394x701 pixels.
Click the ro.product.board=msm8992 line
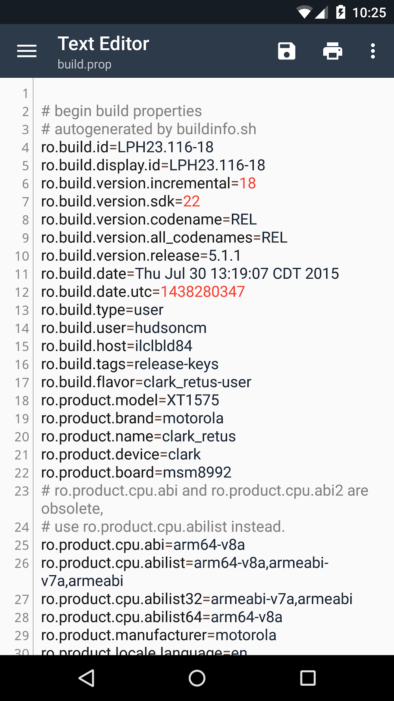(x=136, y=473)
